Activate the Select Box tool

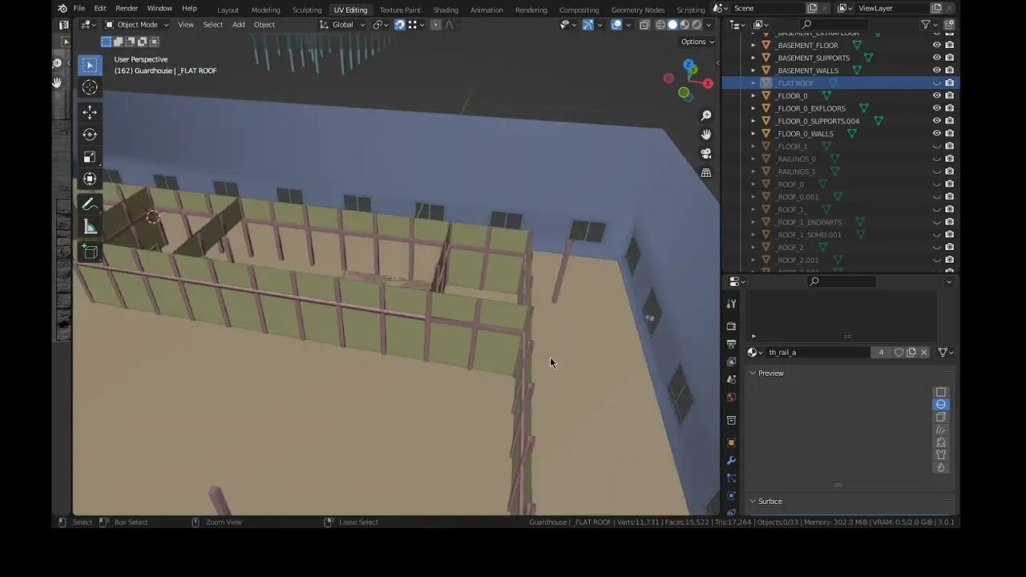tap(90, 65)
